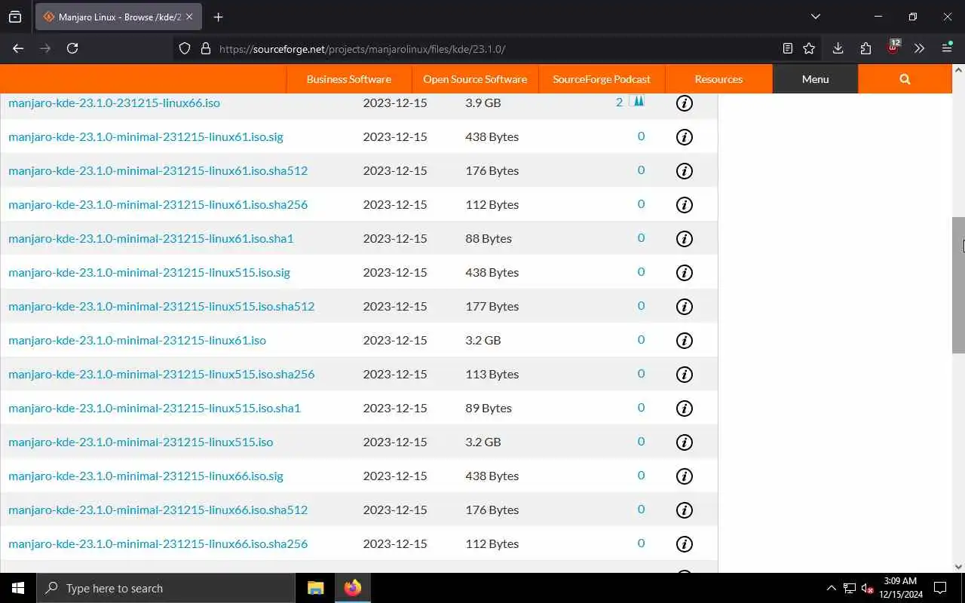Download minimal-231215-linux61.iso.sig file
Image resolution: width=965 pixels, height=603 pixels.
click(x=146, y=136)
